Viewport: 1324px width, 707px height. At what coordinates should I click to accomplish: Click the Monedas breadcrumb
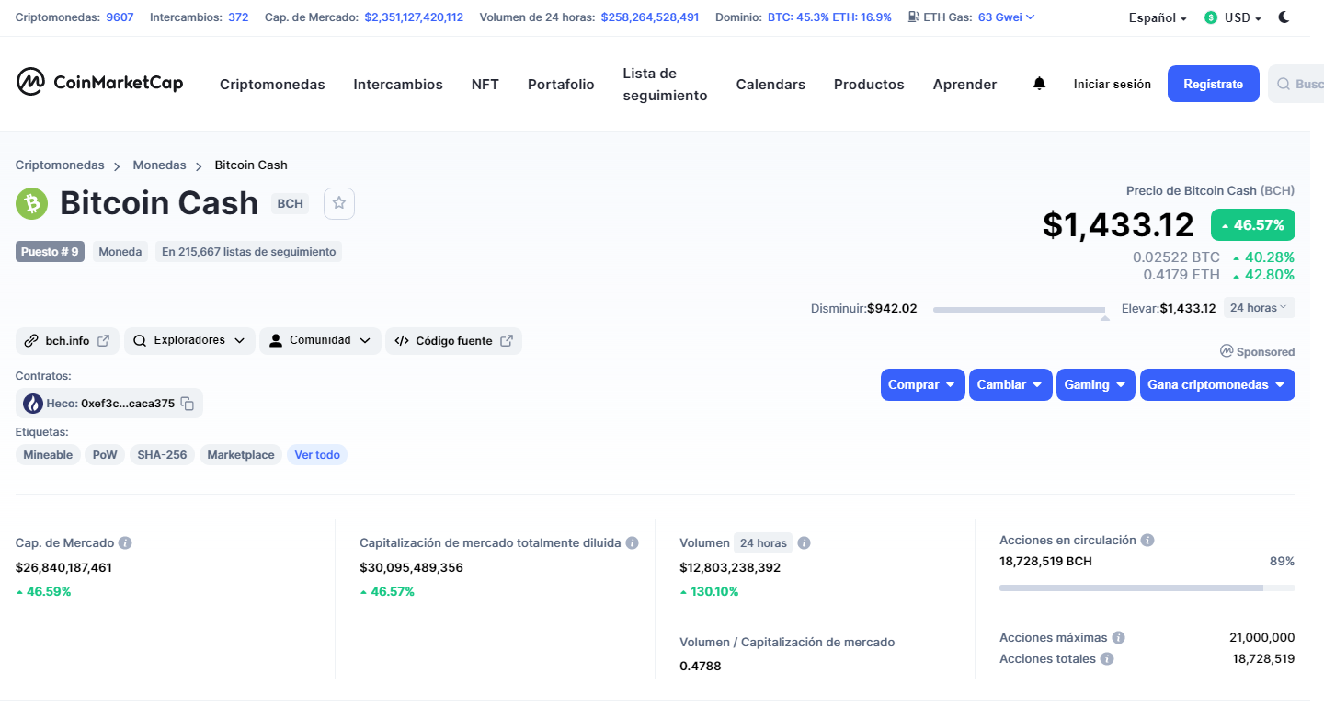coord(159,165)
